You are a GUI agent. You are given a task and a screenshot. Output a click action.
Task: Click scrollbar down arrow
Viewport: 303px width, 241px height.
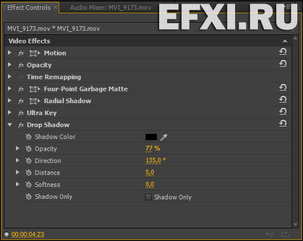coord(295,224)
